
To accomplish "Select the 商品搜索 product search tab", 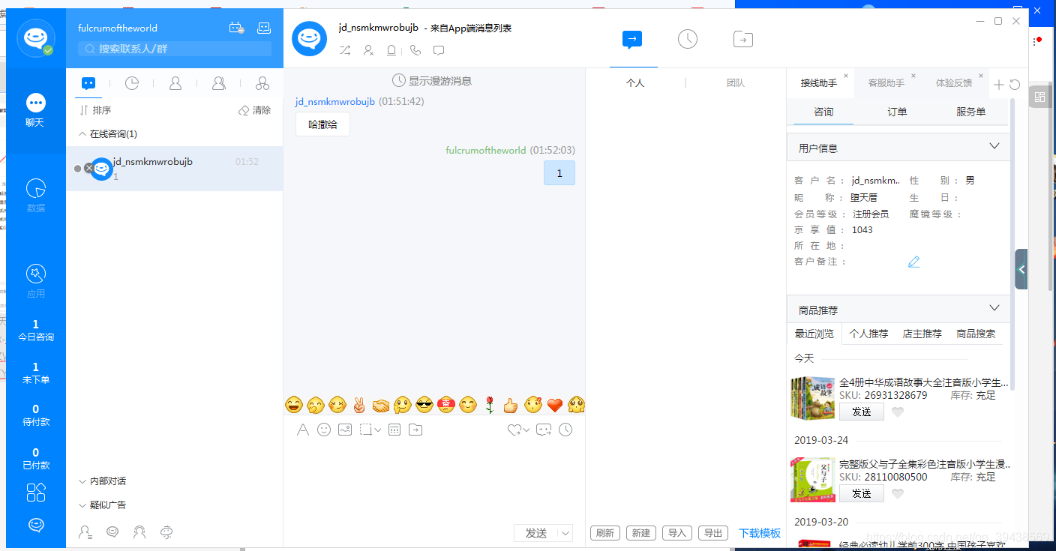I will (976, 334).
